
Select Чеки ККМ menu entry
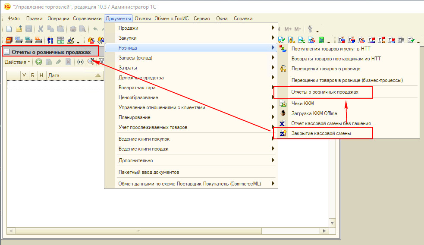tap(303, 103)
